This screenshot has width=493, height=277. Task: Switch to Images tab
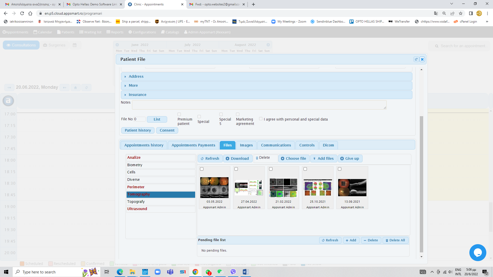coord(246,145)
